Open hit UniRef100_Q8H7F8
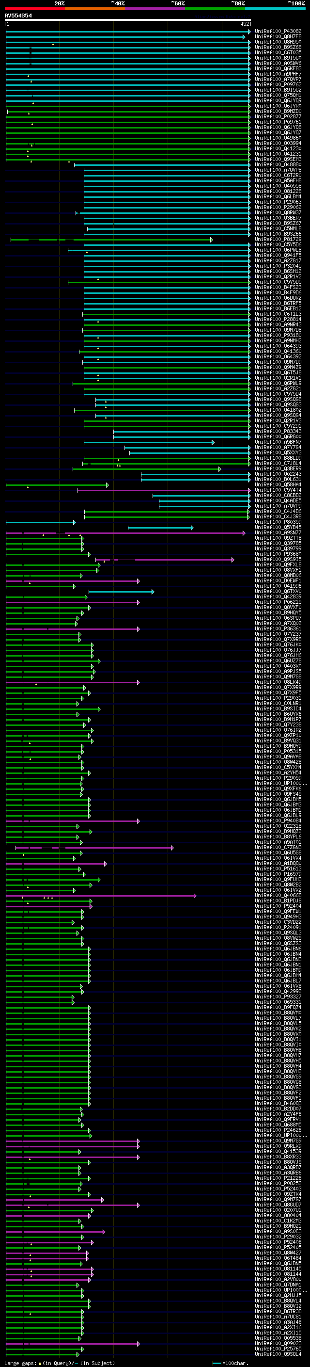Image resolution: width=310 pixels, height=1367 pixels. 278,37
